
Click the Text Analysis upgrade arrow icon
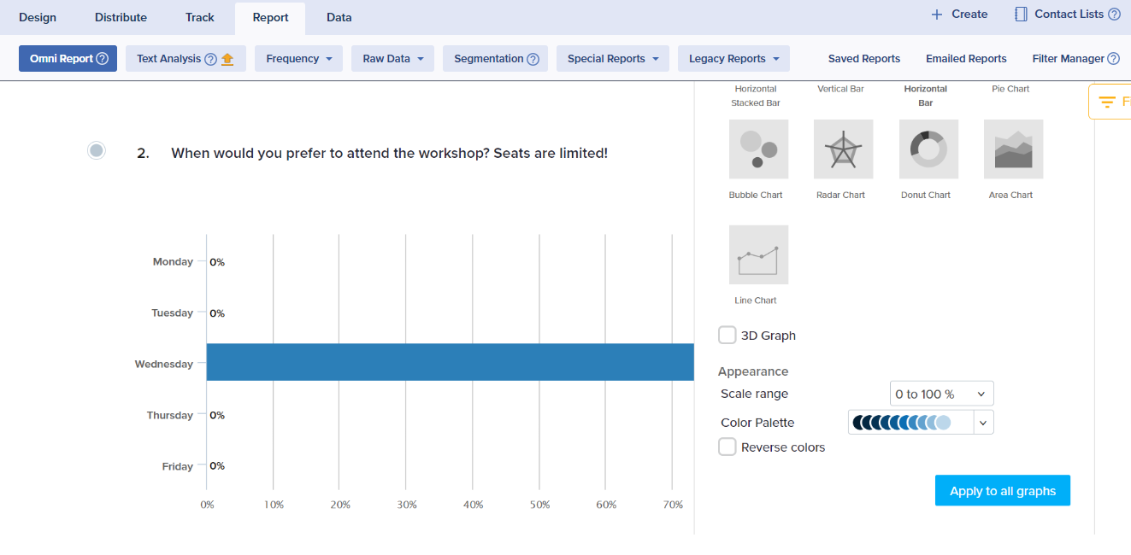(227, 59)
